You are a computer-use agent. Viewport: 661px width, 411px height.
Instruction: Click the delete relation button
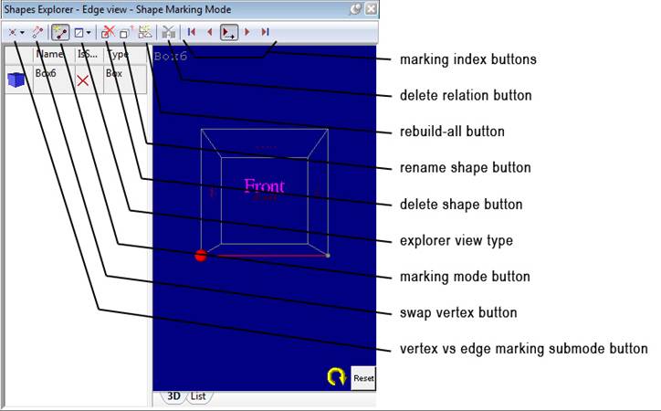tap(168, 32)
